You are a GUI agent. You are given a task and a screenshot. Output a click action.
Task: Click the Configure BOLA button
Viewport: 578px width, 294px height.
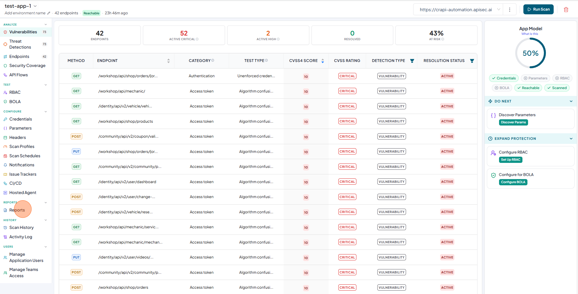point(513,182)
